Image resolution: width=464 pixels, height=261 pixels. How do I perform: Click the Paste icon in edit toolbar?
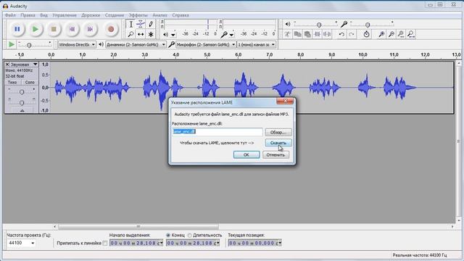point(307,34)
